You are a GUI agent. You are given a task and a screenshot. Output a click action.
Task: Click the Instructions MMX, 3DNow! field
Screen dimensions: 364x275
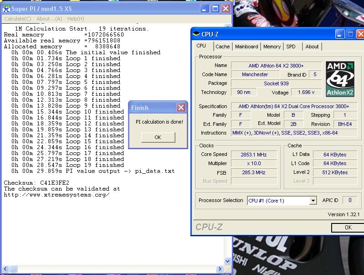pos(294,133)
